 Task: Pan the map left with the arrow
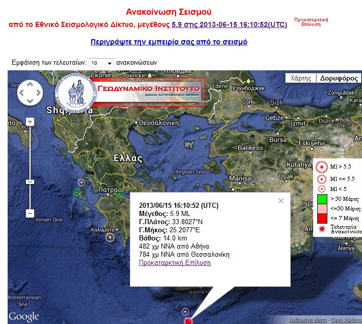click(x=22, y=93)
